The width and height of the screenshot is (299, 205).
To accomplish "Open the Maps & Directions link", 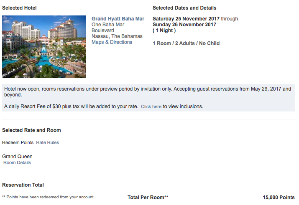I will point(112,42).
